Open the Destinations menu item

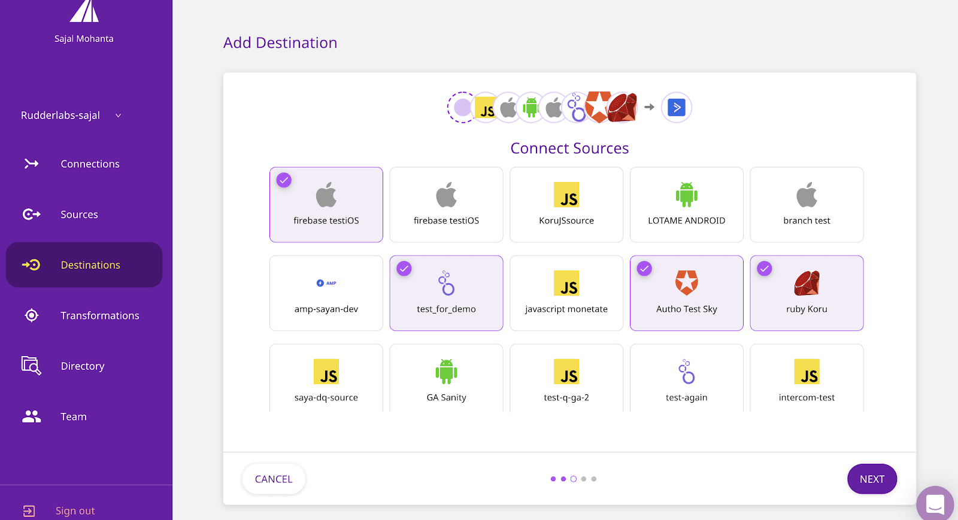click(90, 265)
